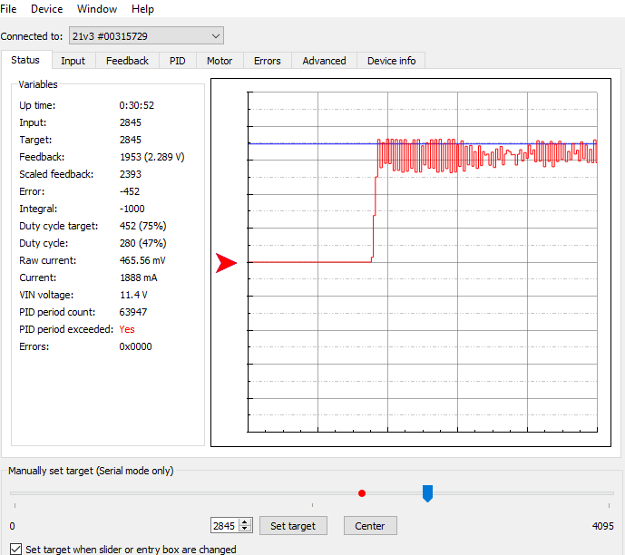Switch to the Input tab
This screenshot has width=625, height=555.
73,61
